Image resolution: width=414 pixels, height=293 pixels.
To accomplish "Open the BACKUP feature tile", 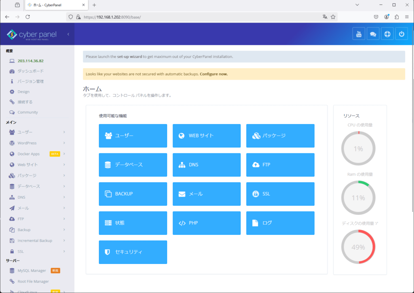I will [133, 194].
